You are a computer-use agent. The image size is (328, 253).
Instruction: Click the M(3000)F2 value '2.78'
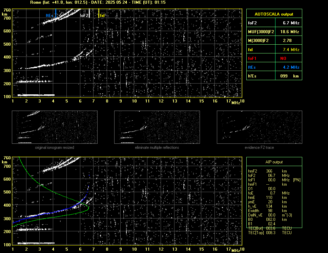(x=287, y=41)
